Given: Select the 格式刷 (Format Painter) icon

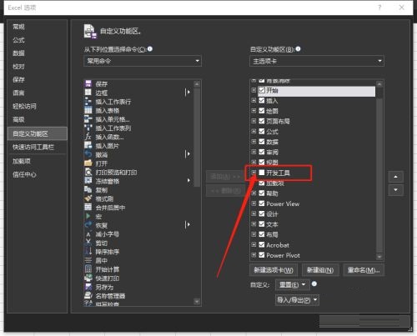Looking at the screenshot, I should (x=88, y=198).
